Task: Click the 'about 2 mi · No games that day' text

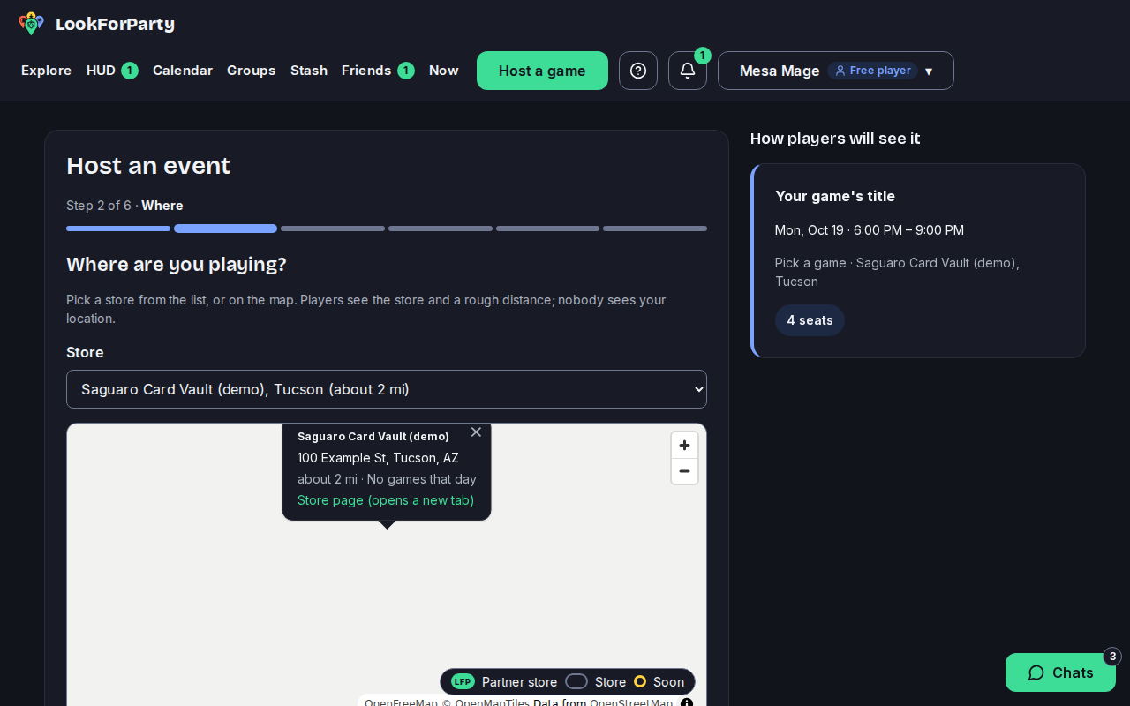Action: coord(387,479)
